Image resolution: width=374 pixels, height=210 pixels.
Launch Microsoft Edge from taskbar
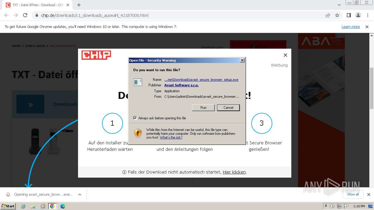[x=63, y=206]
